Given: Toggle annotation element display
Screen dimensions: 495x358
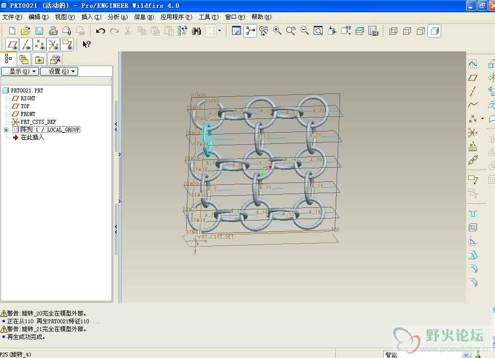Looking at the screenshot, I should (x=67, y=45).
